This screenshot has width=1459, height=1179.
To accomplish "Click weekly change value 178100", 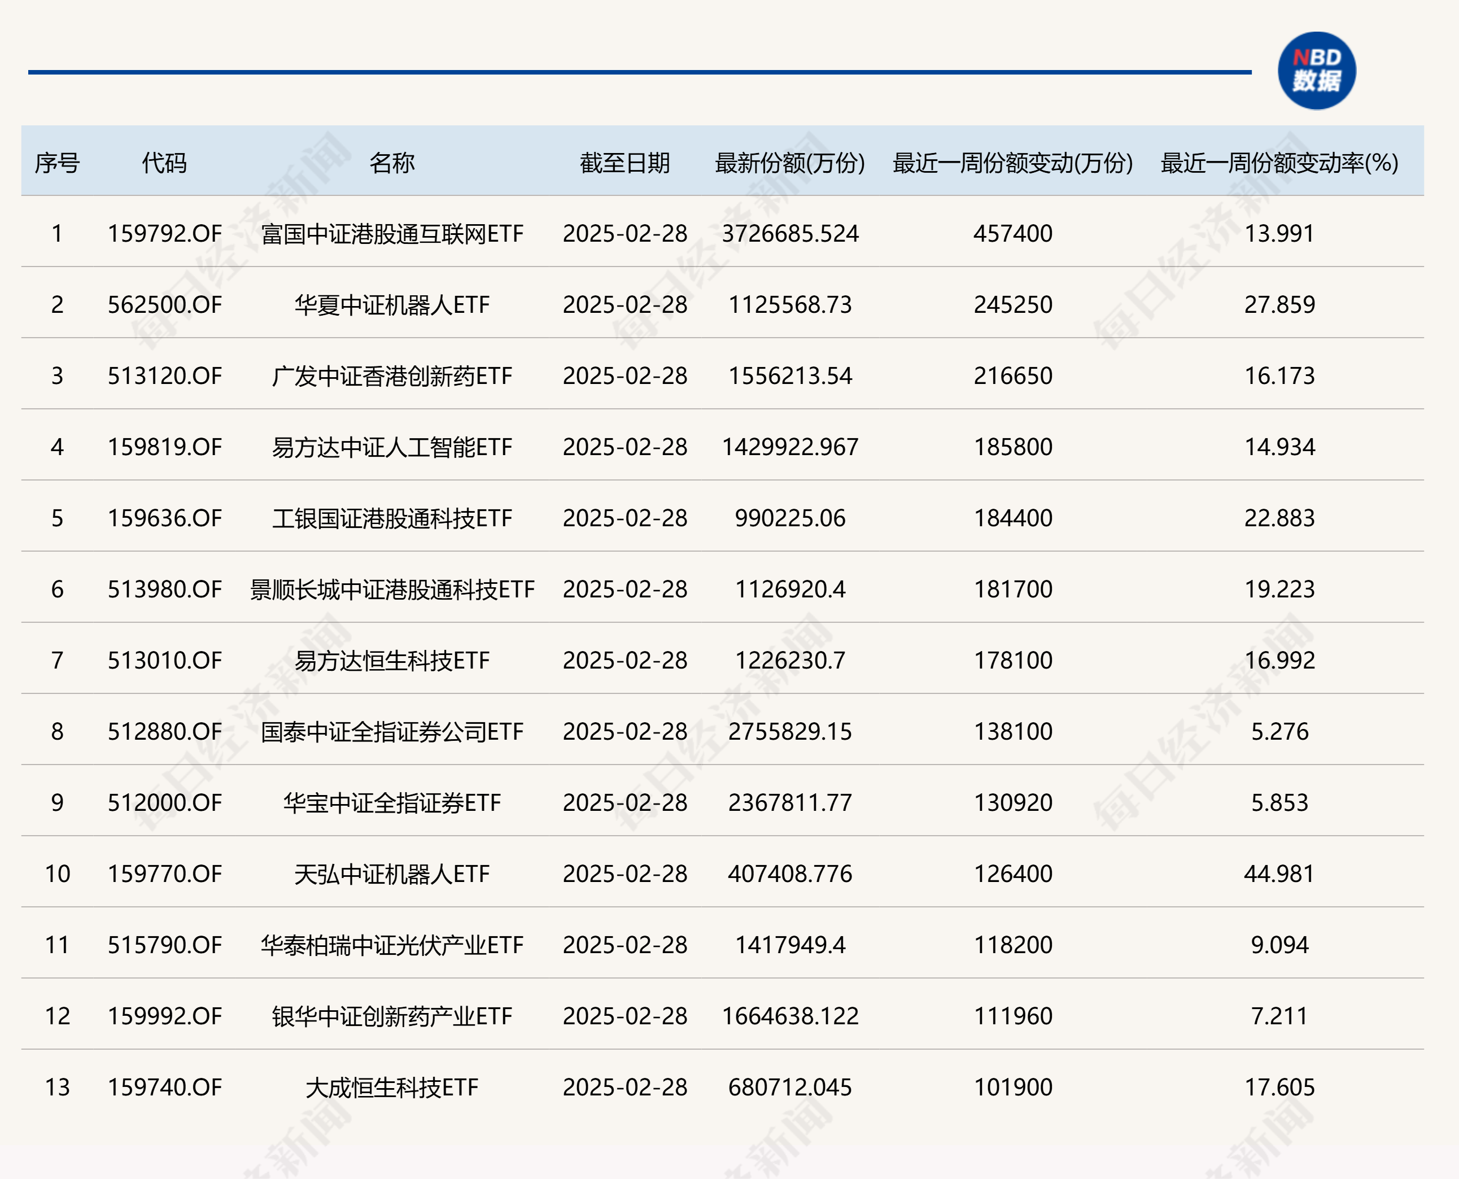I will (x=1012, y=661).
